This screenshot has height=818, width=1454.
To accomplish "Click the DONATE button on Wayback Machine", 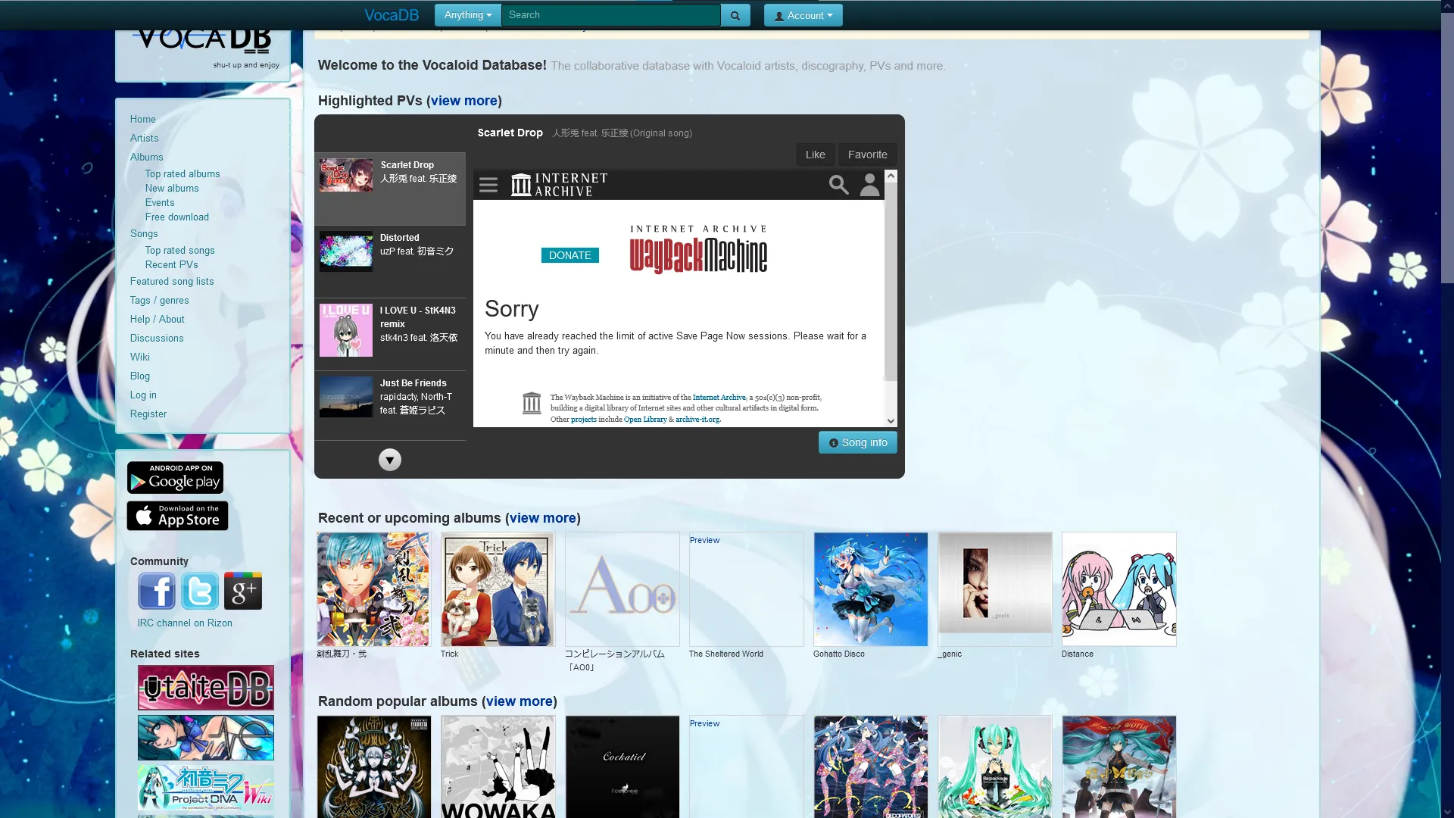I will pyautogui.click(x=569, y=255).
